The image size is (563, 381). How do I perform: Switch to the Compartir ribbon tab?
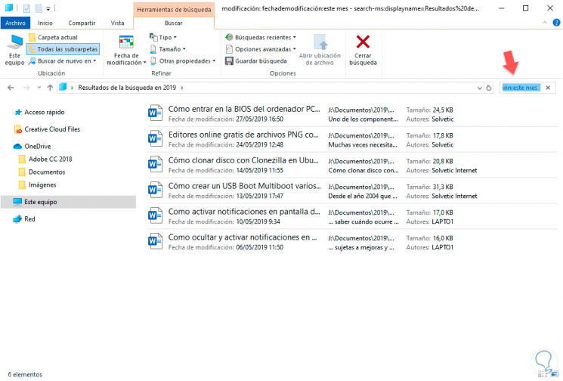pyautogui.click(x=82, y=23)
